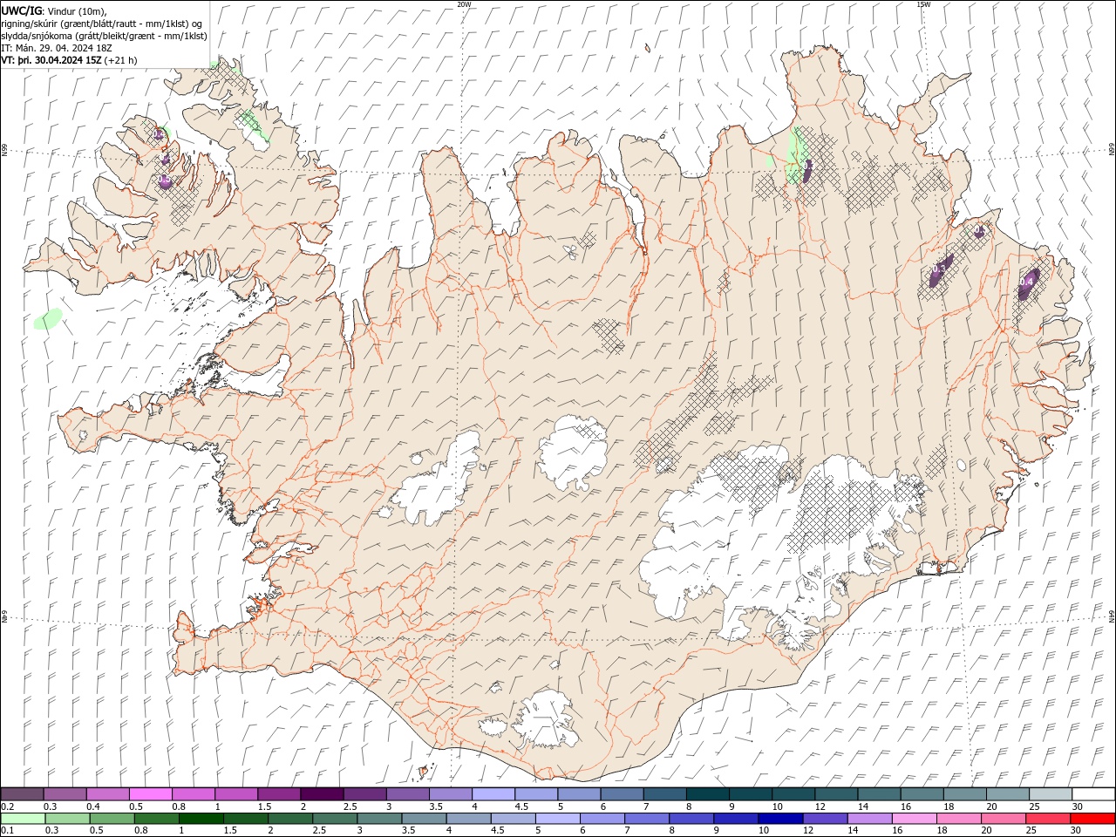1116x837 pixels.
Task: Select the 'slydda/snjókoma' legend description line
Action: click(104, 36)
